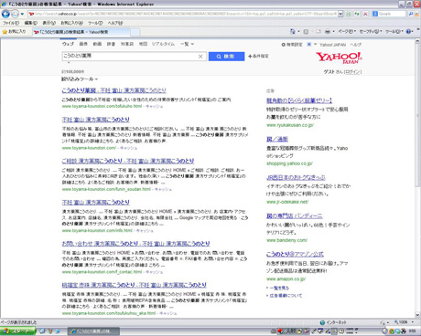Expand the 絞り込みツール dropdown
This screenshot has height=336, width=421.
80,79
